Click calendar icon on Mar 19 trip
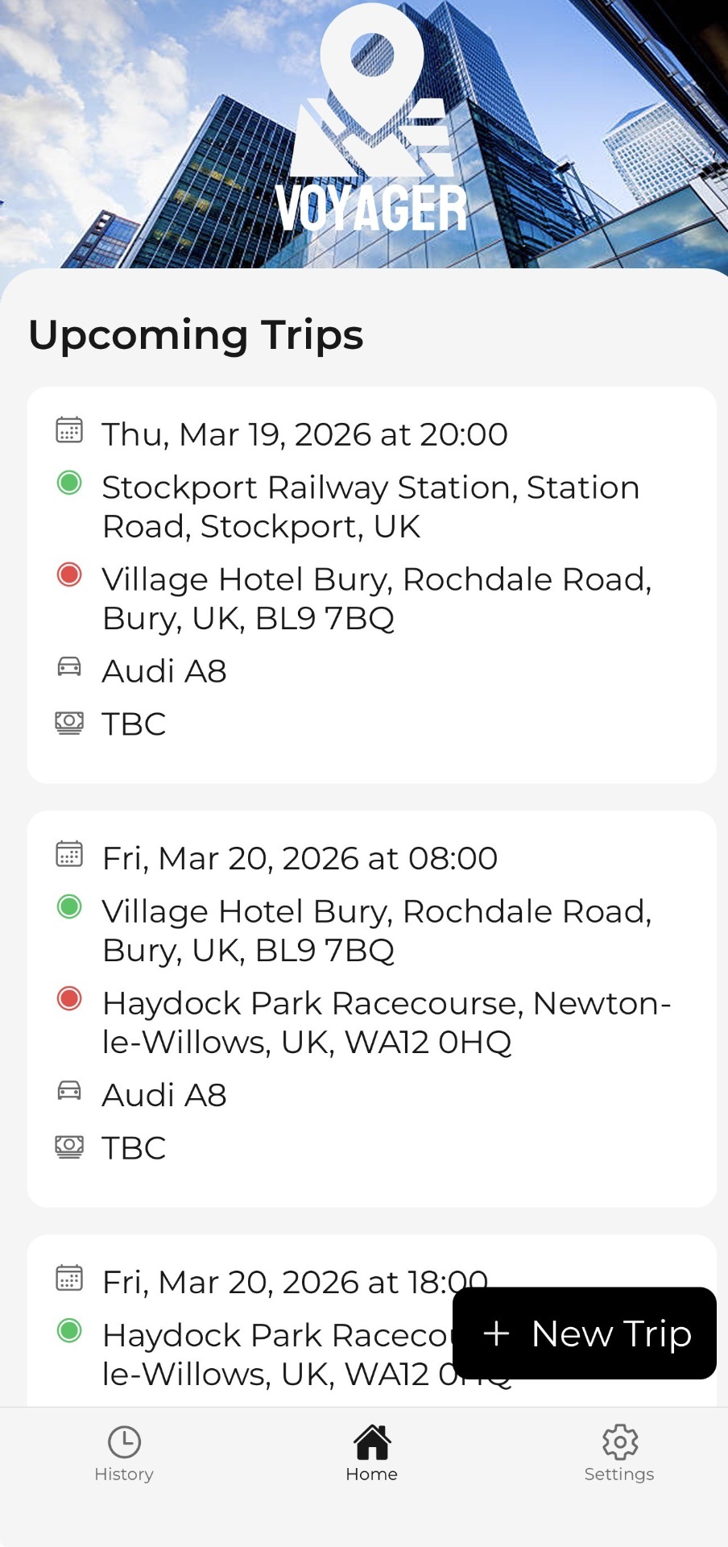 [x=69, y=430]
